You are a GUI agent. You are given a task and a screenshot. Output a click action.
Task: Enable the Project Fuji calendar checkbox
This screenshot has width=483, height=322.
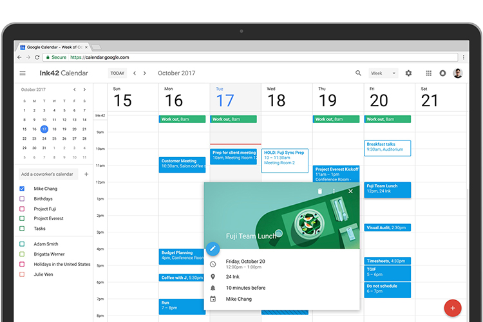(x=22, y=209)
